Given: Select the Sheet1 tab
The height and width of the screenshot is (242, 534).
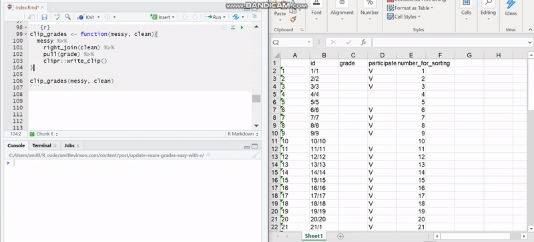Looking at the screenshot, I should point(314,236).
